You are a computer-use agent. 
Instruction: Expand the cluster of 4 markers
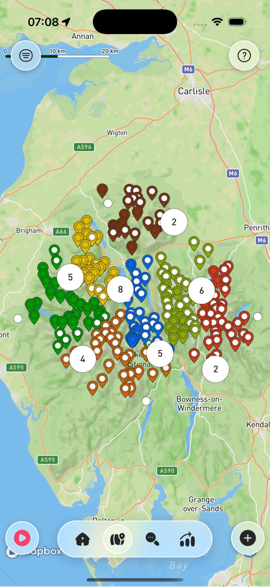coord(83,359)
